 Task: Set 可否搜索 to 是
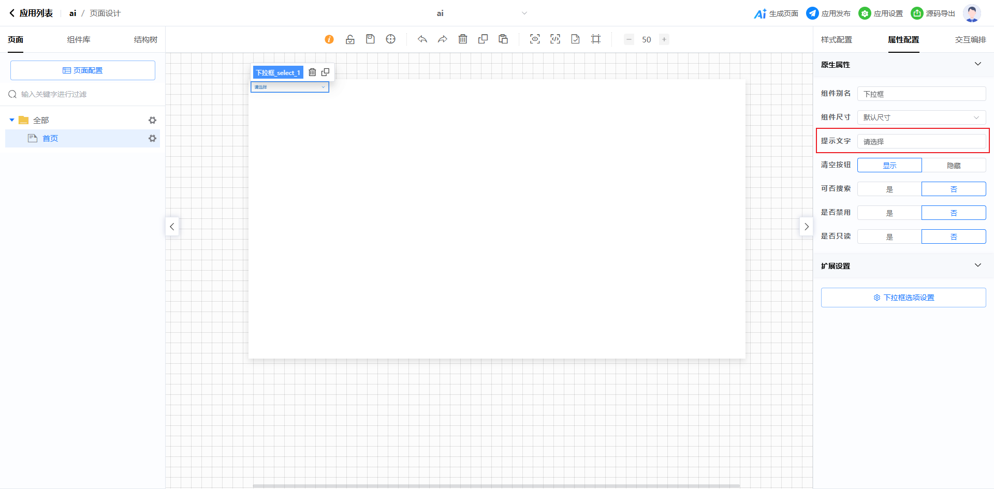(889, 189)
